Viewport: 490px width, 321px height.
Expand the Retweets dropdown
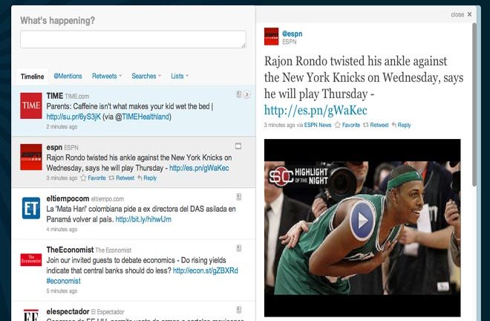tap(107, 76)
